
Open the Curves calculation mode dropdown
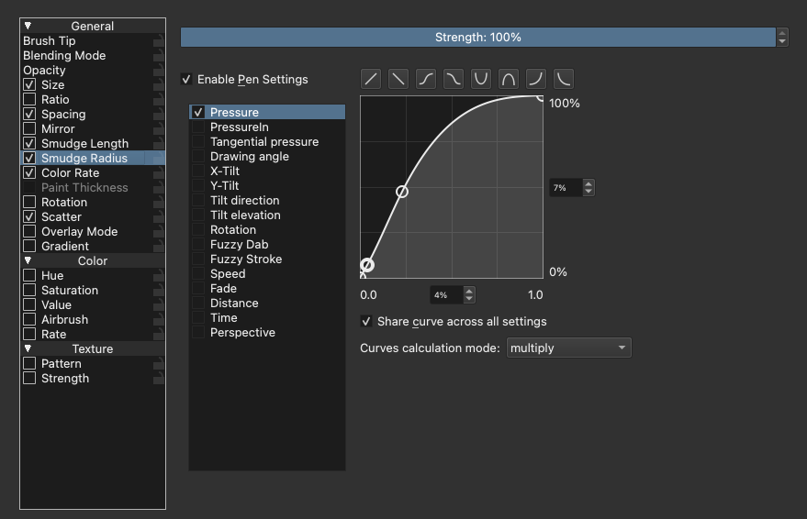[x=568, y=348]
